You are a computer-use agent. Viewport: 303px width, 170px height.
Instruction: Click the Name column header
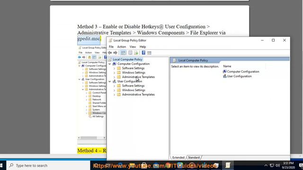click(x=227, y=66)
